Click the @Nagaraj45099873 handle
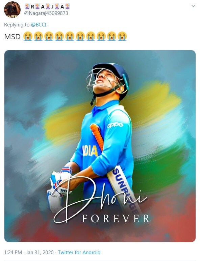 tap(46, 13)
